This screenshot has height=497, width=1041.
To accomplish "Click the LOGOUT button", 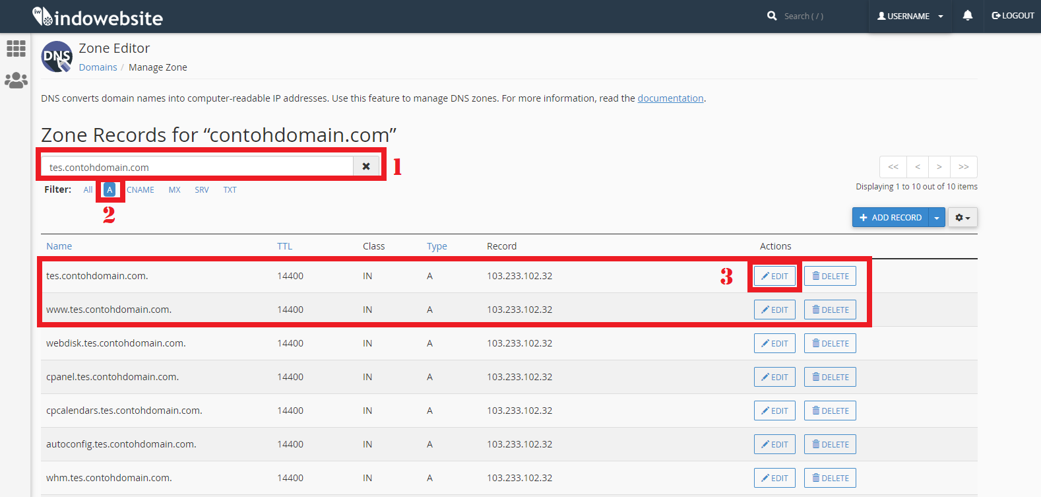I will click(1013, 16).
